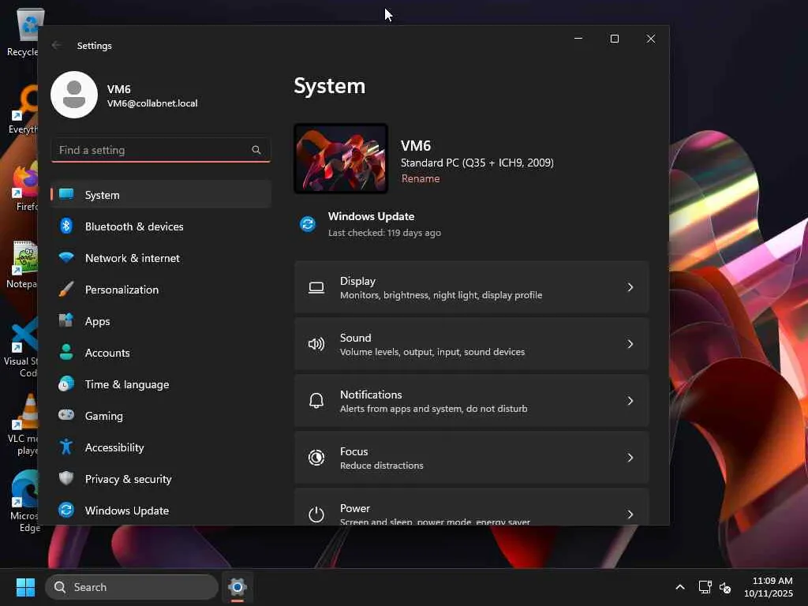This screenshot has height=606, width=808.
Task: Click the Settings back arrow
Action: click(56, 45)
